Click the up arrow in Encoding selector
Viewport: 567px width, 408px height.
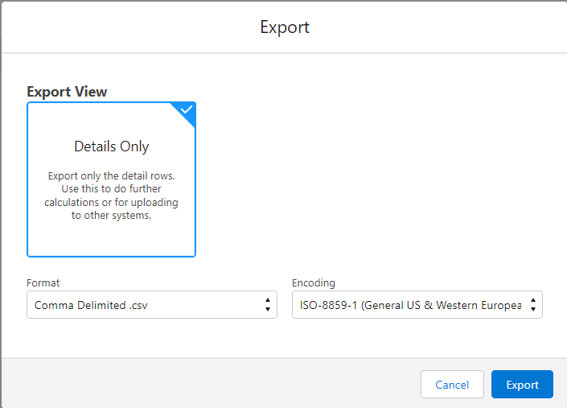tap(532, 300)
